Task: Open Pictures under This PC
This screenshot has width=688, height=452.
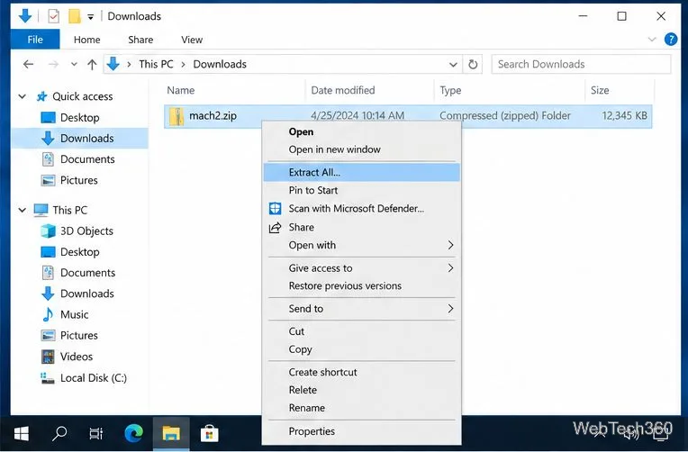Action: pyautogui.click(x=79, y=335)
